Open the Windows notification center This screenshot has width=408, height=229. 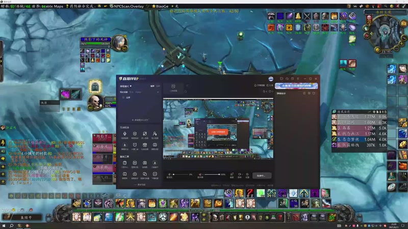(403, 226)
